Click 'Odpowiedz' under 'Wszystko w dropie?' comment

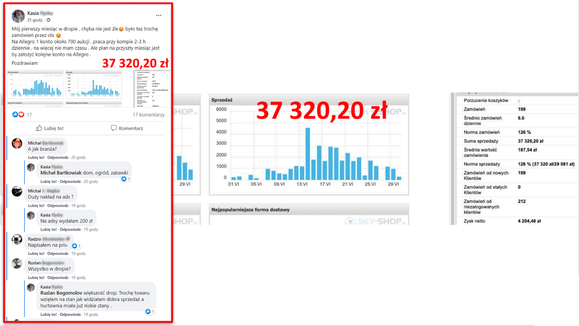point(57,278)
